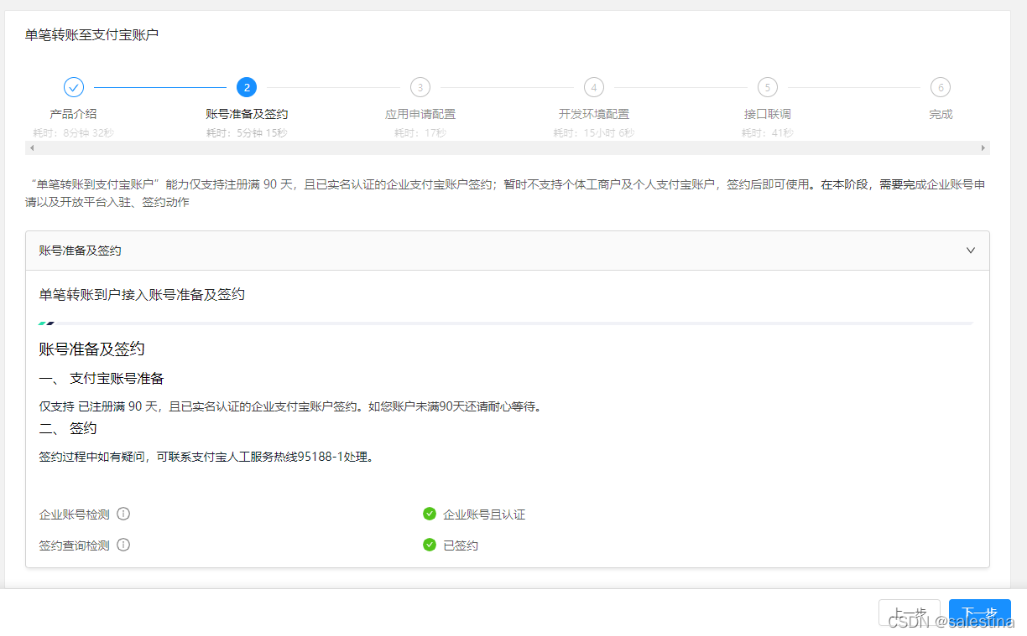
Task: Click the 仅支持已注册满 90 天 paragraph
Action: (290, 406)
